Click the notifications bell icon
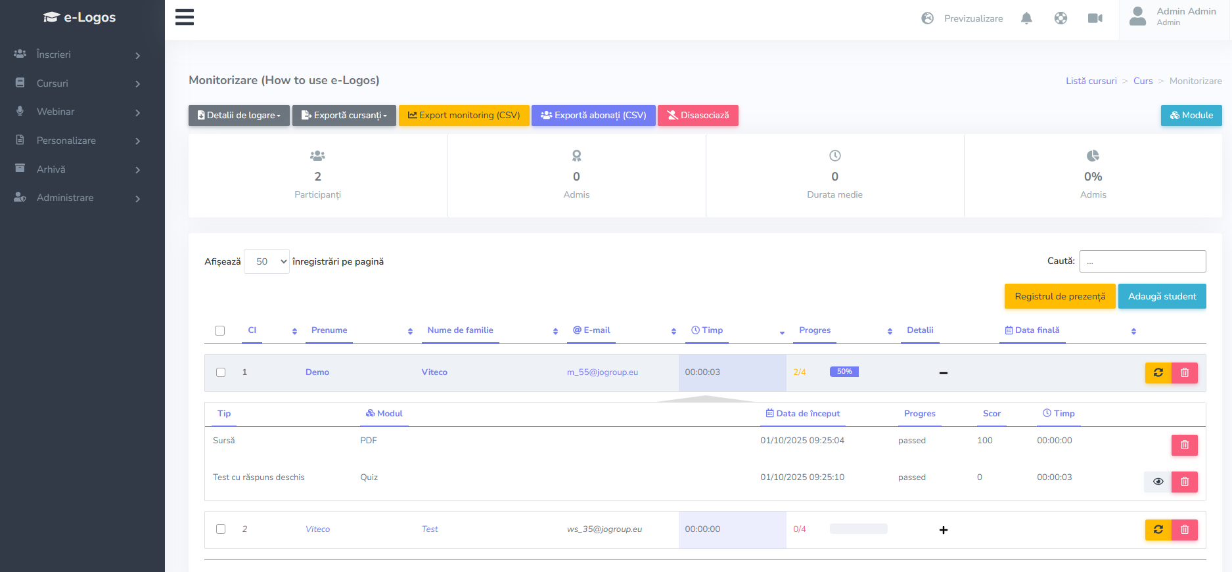This screenshot has height=572, width=1232. [x=1026, y=18]
